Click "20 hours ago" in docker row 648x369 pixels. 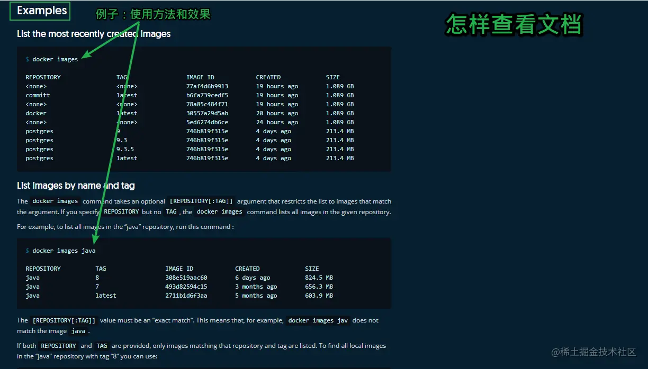point(277,113)
